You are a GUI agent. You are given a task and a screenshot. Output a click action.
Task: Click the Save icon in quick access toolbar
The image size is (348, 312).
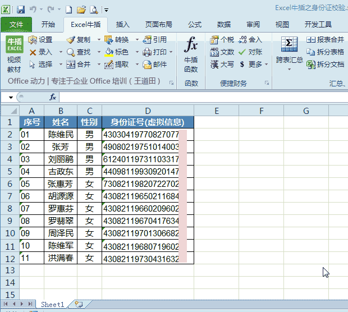(x=21, y=10)
